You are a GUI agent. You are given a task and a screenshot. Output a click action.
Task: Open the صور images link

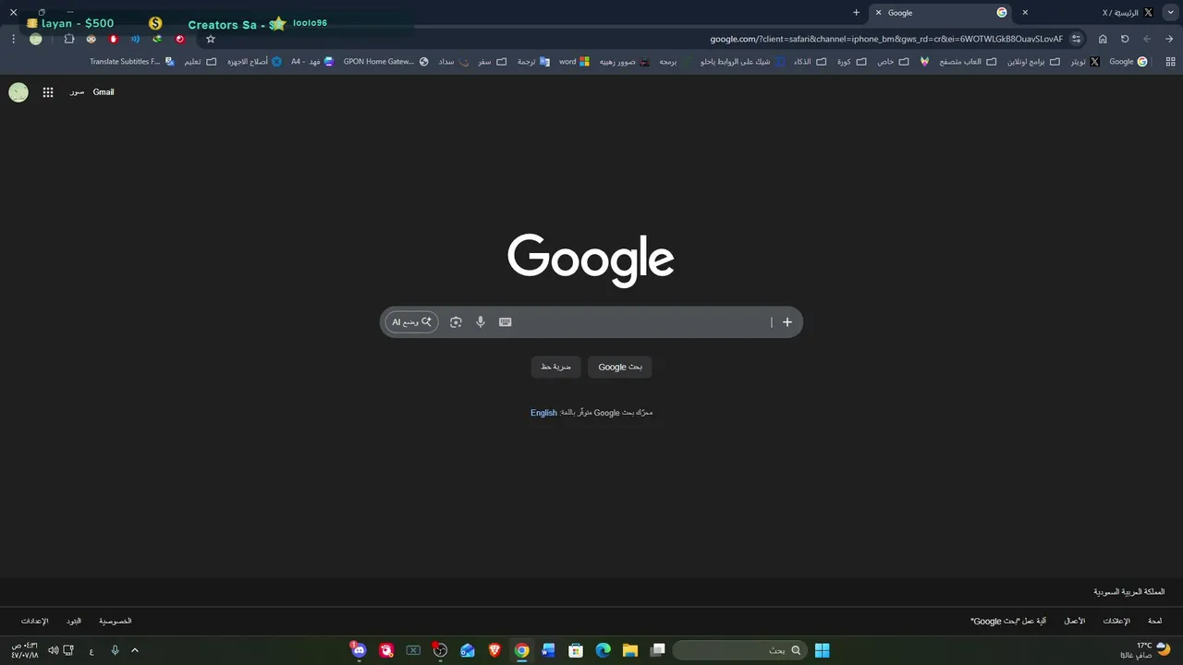[77, 92]
